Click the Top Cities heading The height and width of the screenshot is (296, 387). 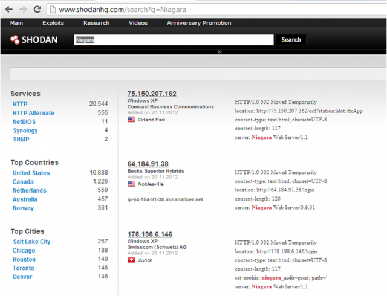click(x=27, y=231)
